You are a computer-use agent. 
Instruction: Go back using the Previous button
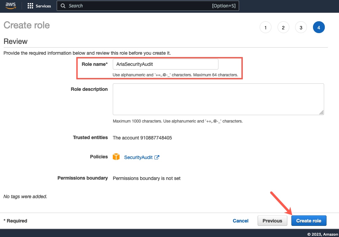[272, 220]
